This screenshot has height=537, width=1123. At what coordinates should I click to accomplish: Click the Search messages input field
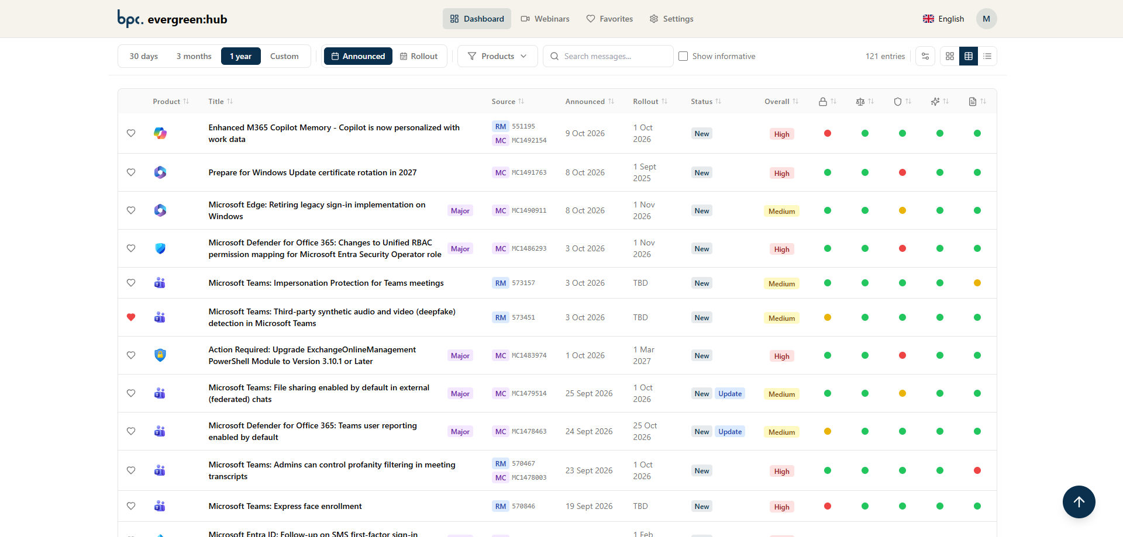[x=608, y=56]
